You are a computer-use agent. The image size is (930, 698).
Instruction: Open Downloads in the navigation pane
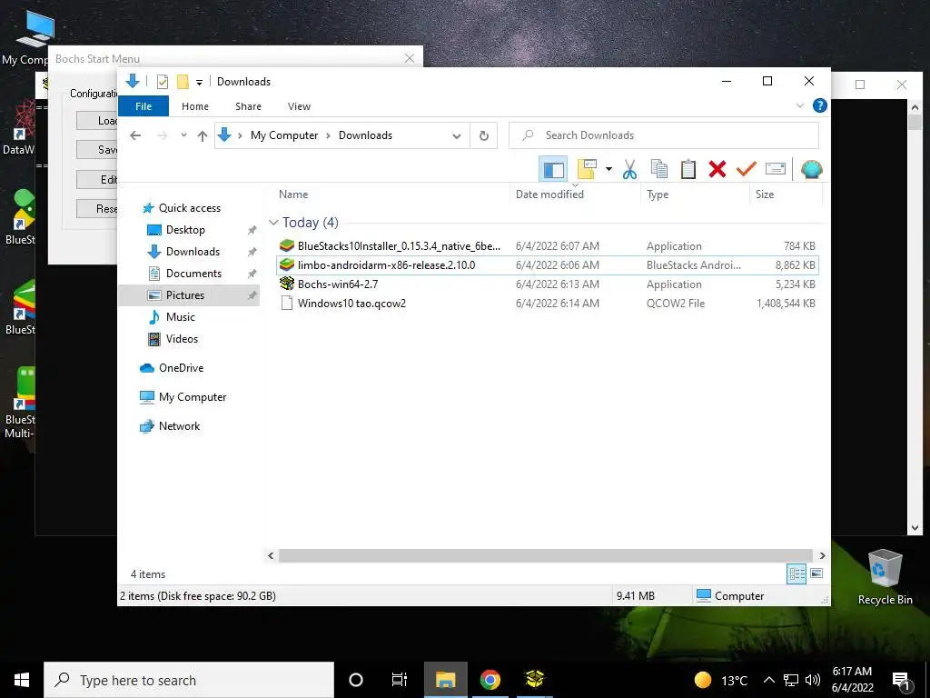pos(193,252)
